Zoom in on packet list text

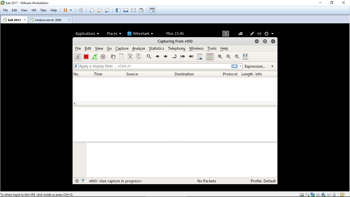(220, 57)
